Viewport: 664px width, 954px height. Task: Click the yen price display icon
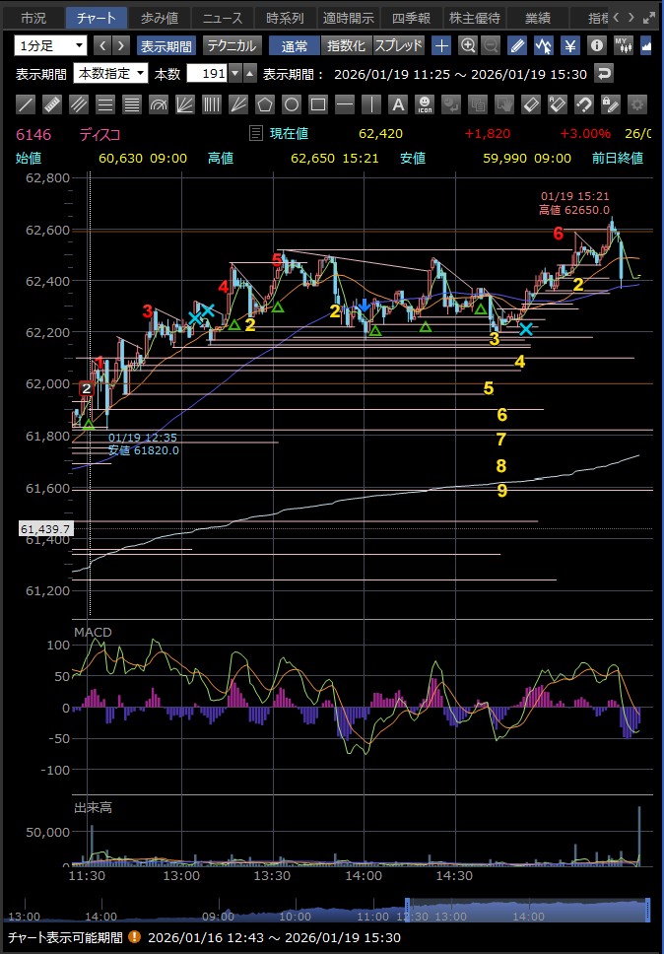click(x=569, y=45)
